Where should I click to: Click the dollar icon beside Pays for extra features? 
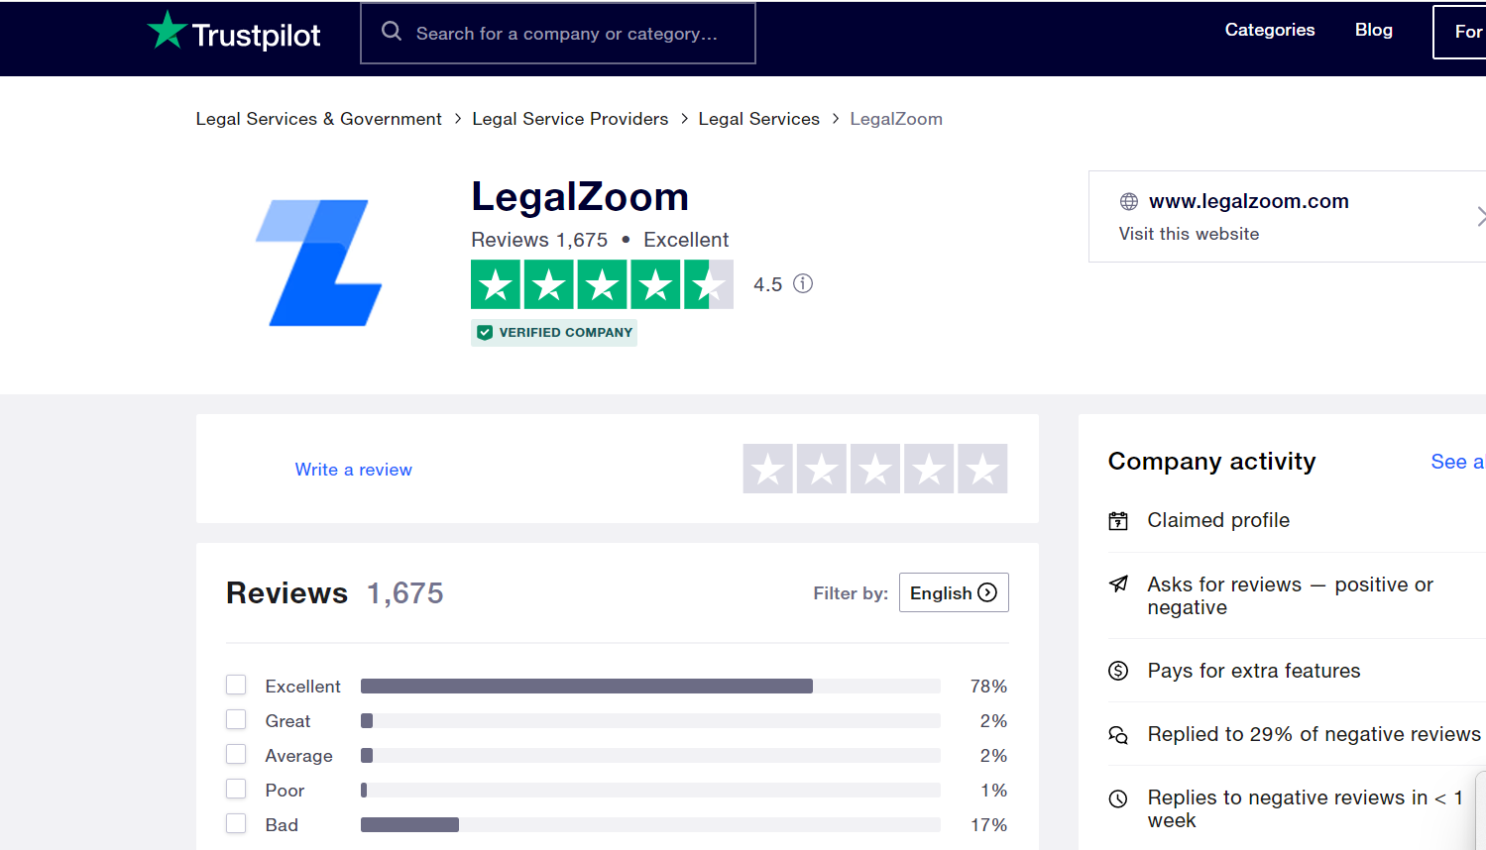[x=1118, y=671]
